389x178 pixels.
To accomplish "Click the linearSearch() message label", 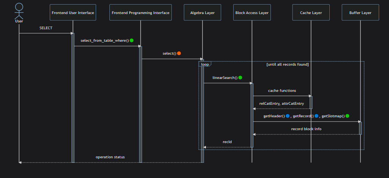I will click(x=225, y=77).
